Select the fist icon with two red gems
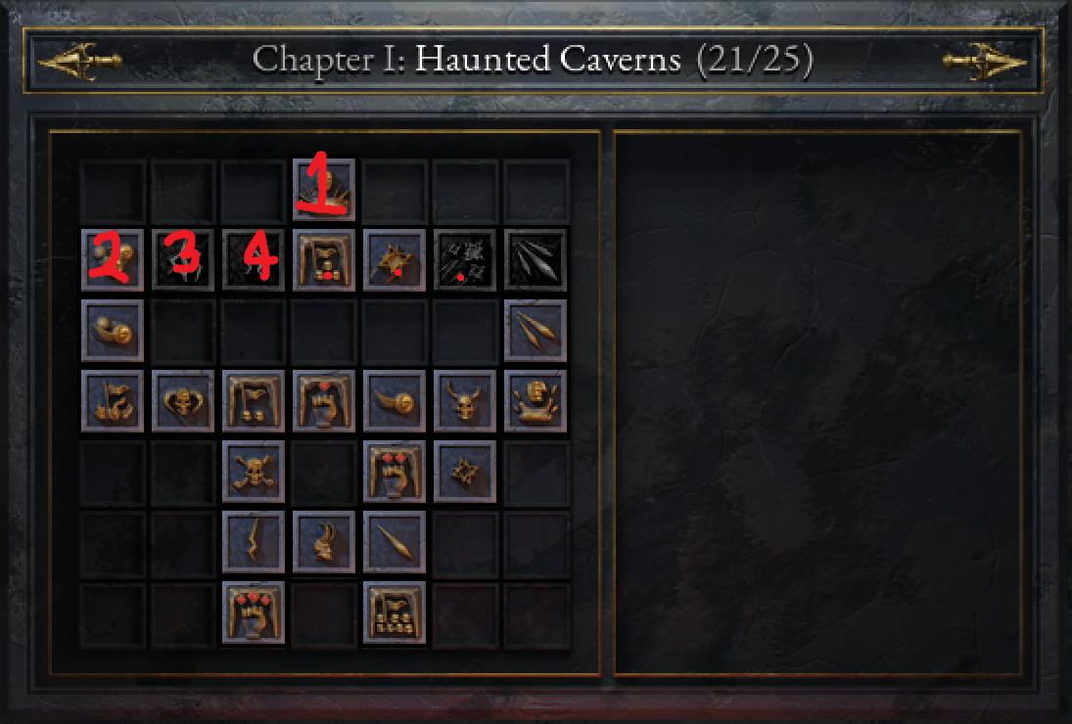Viewport: 1072px width, 724px height. (395, 472)
